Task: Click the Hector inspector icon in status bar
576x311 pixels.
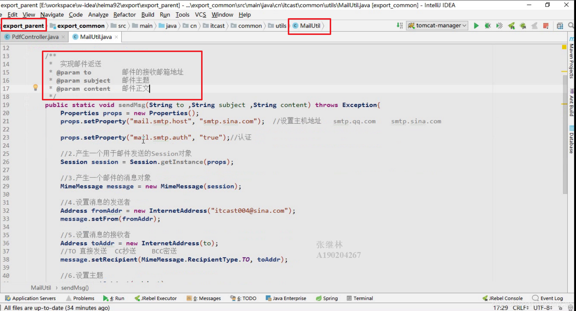Action: pos(571,308)
